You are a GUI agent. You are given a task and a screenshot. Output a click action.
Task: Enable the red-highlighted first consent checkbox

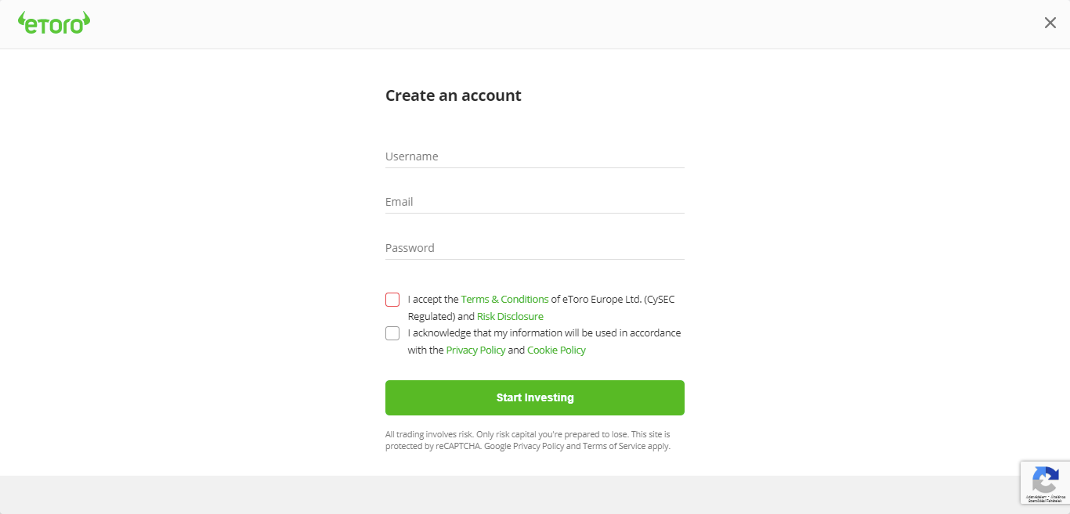coord(392,300)
